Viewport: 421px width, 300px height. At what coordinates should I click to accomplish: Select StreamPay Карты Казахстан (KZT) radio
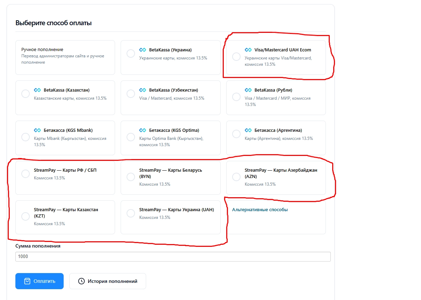pyautogui.click(x=26, y=216)
